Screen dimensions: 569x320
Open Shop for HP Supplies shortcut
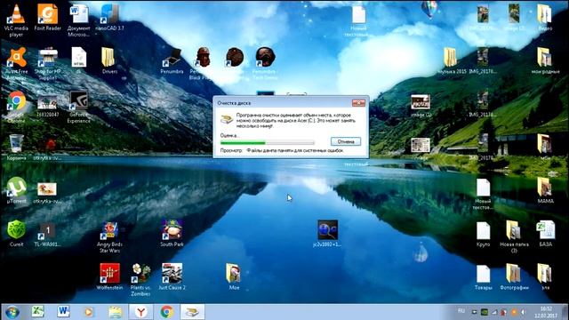(x=47, y=63)
